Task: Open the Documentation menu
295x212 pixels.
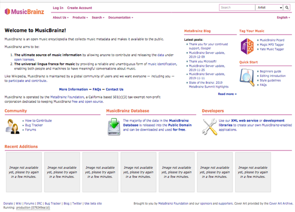Action: [x=121, y=18]
